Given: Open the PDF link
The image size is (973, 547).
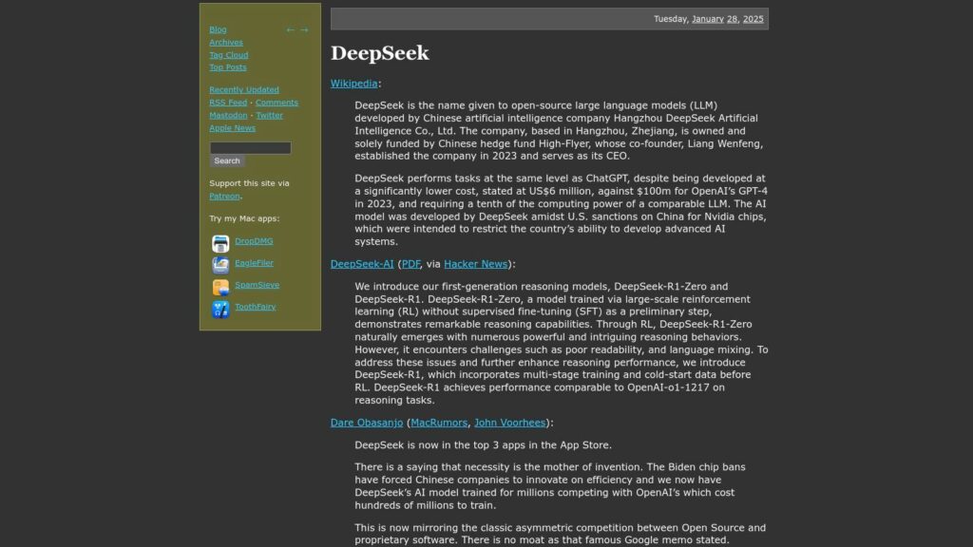Looking at the screenshot, I should click(410, 264).
